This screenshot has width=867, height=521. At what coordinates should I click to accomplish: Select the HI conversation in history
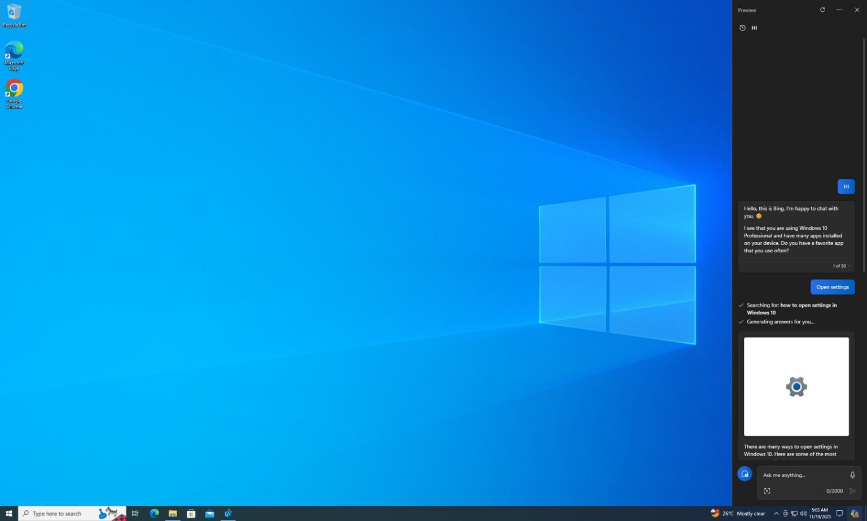click(x=754, y=27)
